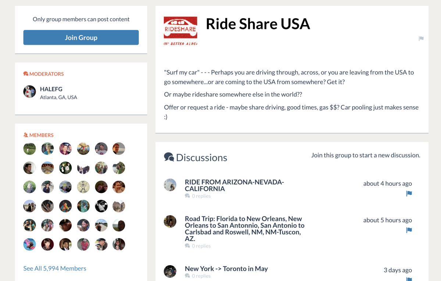
Task: Click the first member avatar in the grid
Action: pos(29,149)
